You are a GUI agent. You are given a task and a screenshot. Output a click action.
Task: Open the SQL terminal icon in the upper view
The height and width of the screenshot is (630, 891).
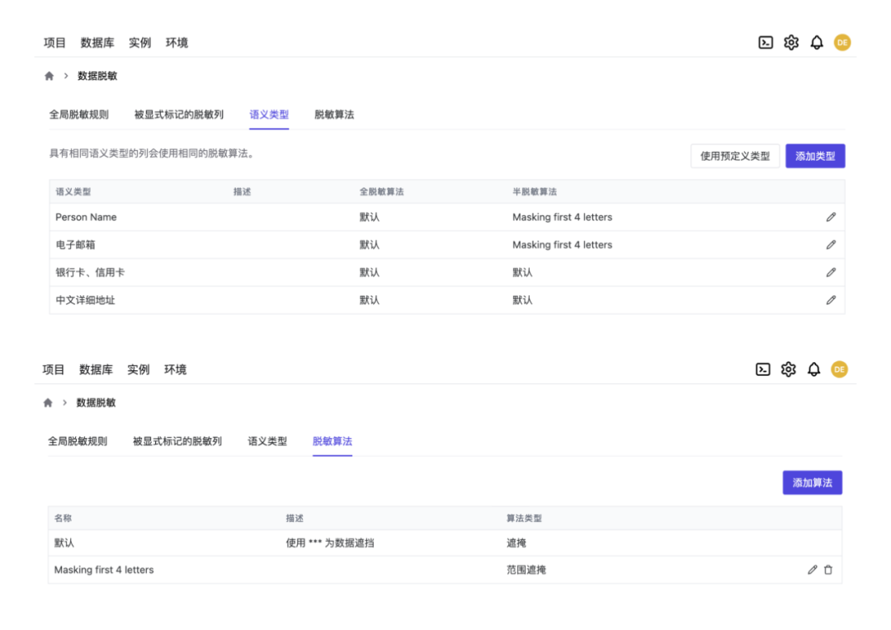(x=766, y=43)
